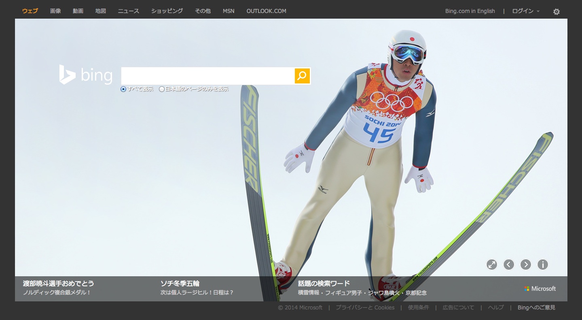Click the yellow search magnifier button
The width and height of the screenshot is (582, 320).
(302, 76)
